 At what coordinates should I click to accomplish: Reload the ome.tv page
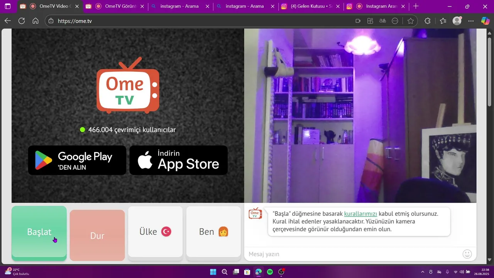[22, 21]
